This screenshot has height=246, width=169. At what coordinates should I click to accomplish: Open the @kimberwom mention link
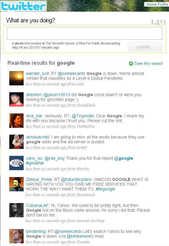tap(79, 236)
